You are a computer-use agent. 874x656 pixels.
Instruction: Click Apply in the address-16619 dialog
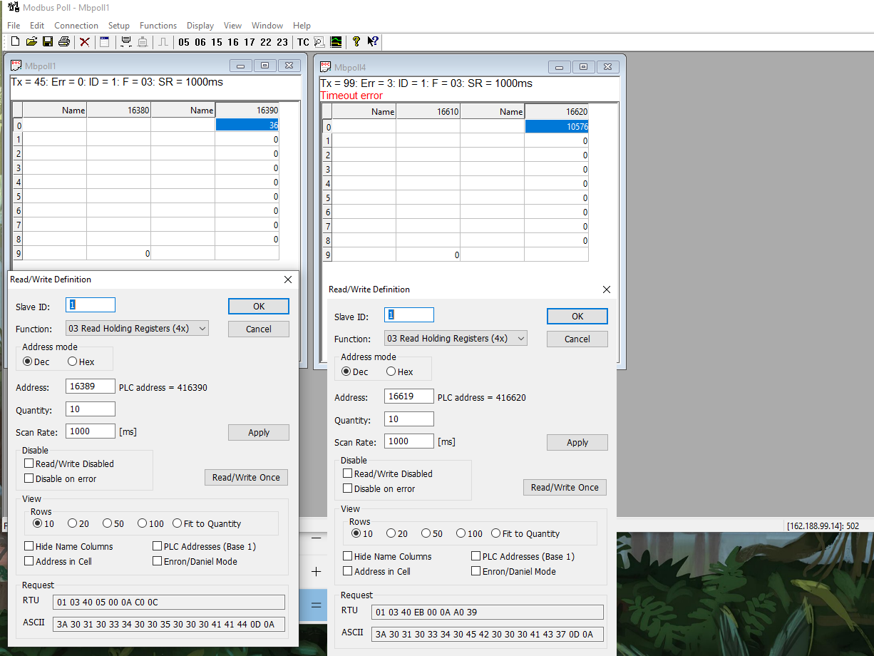click(x=577, y=442)
